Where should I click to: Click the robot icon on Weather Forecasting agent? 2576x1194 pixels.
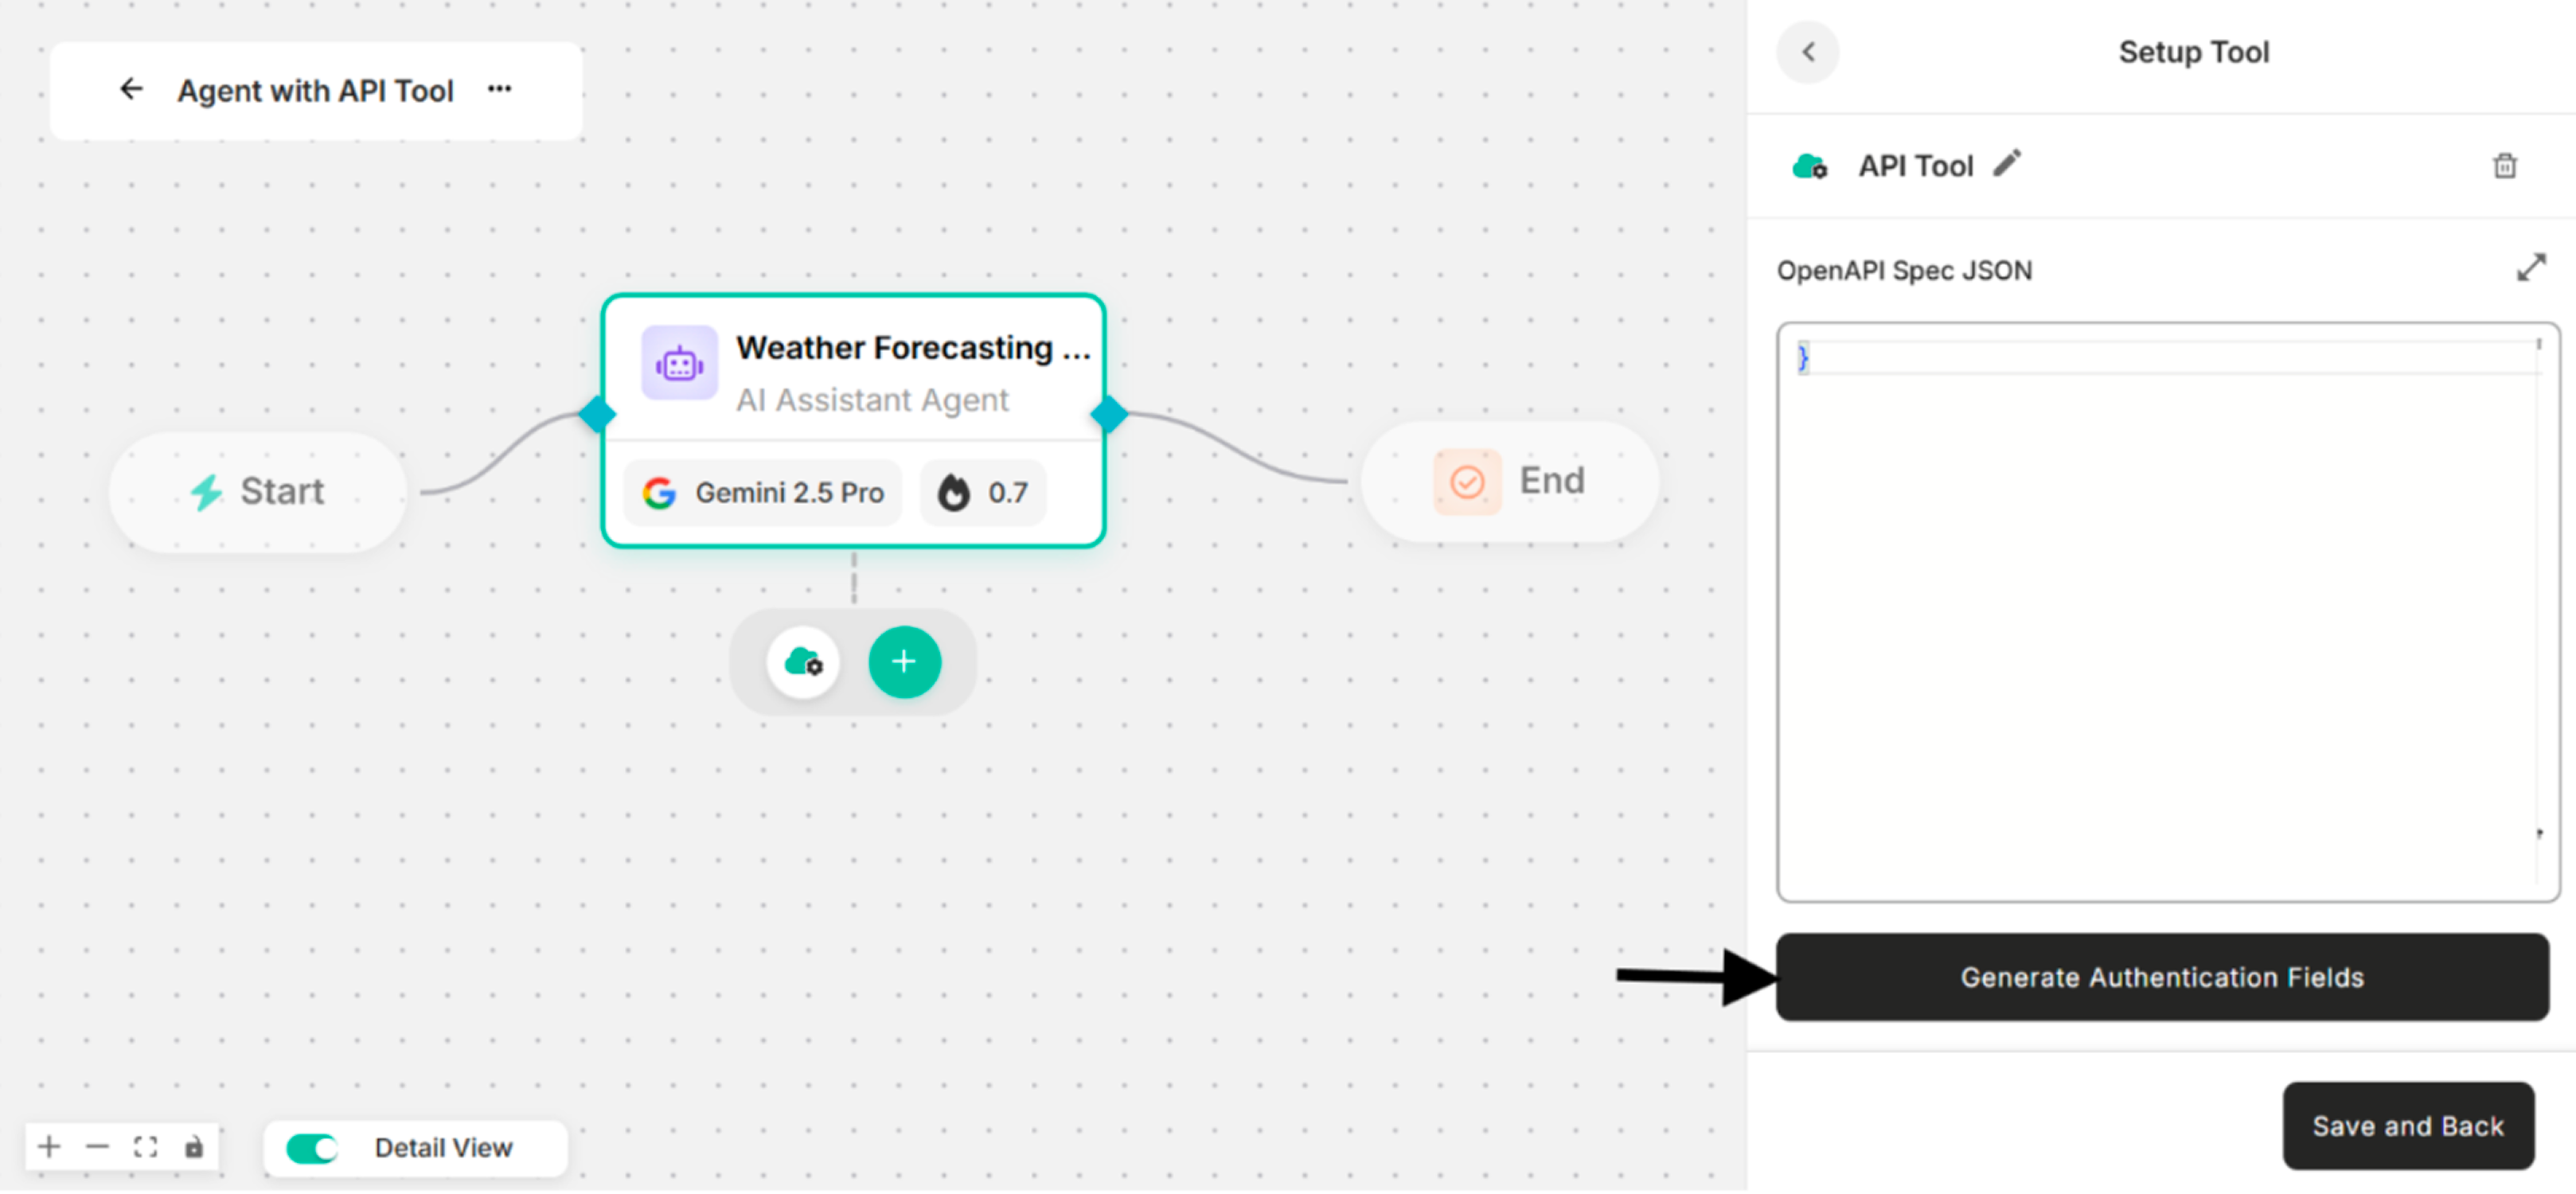click(679, 363)
